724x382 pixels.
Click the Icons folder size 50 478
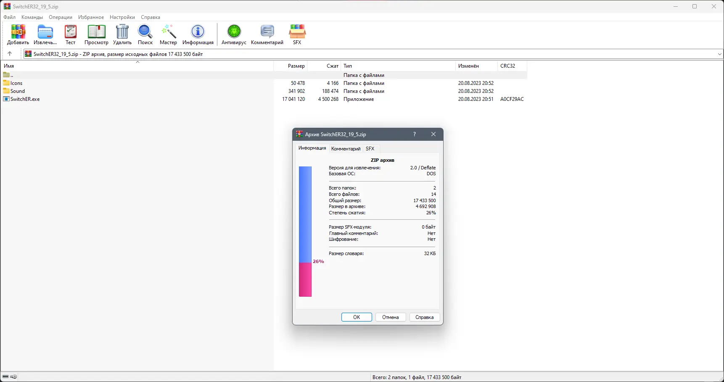pos(298,83)
